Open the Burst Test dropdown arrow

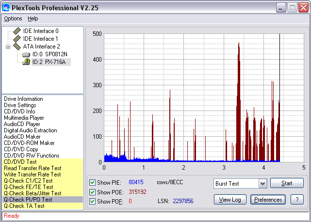pyautogui.click(x=262, y=184)
